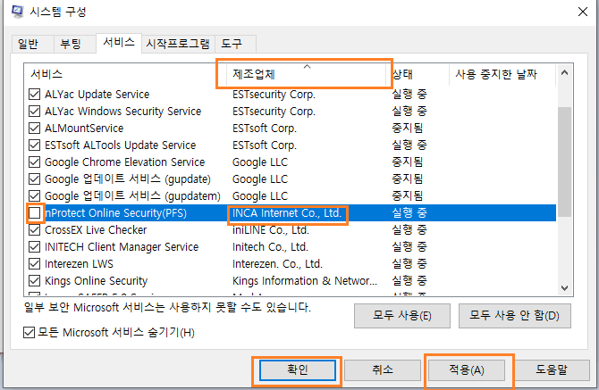The image size is (599, 390).
Task: Close the 시스템 구성 window
Action: pyautogui.click(x=583, y=12)
